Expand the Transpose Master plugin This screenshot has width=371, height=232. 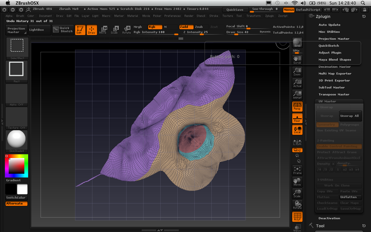(x=334, y=95)
